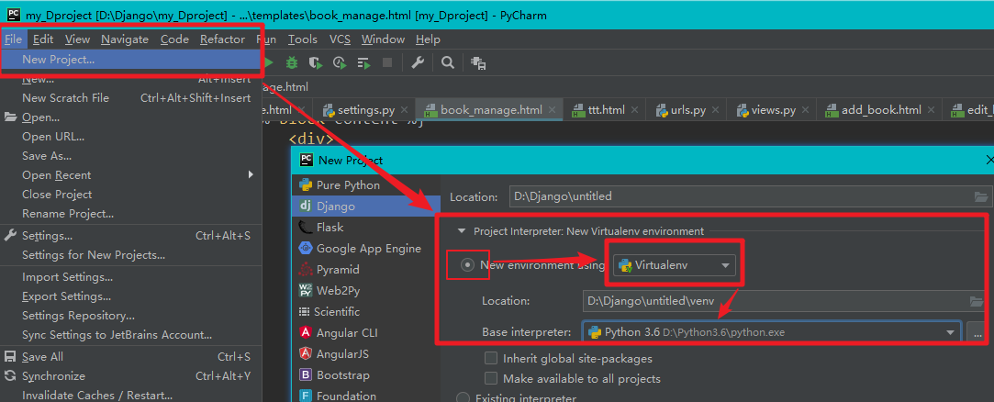
Task: Choose Sync Settings to JetBrains Account...
Action: tap(130, 335)
